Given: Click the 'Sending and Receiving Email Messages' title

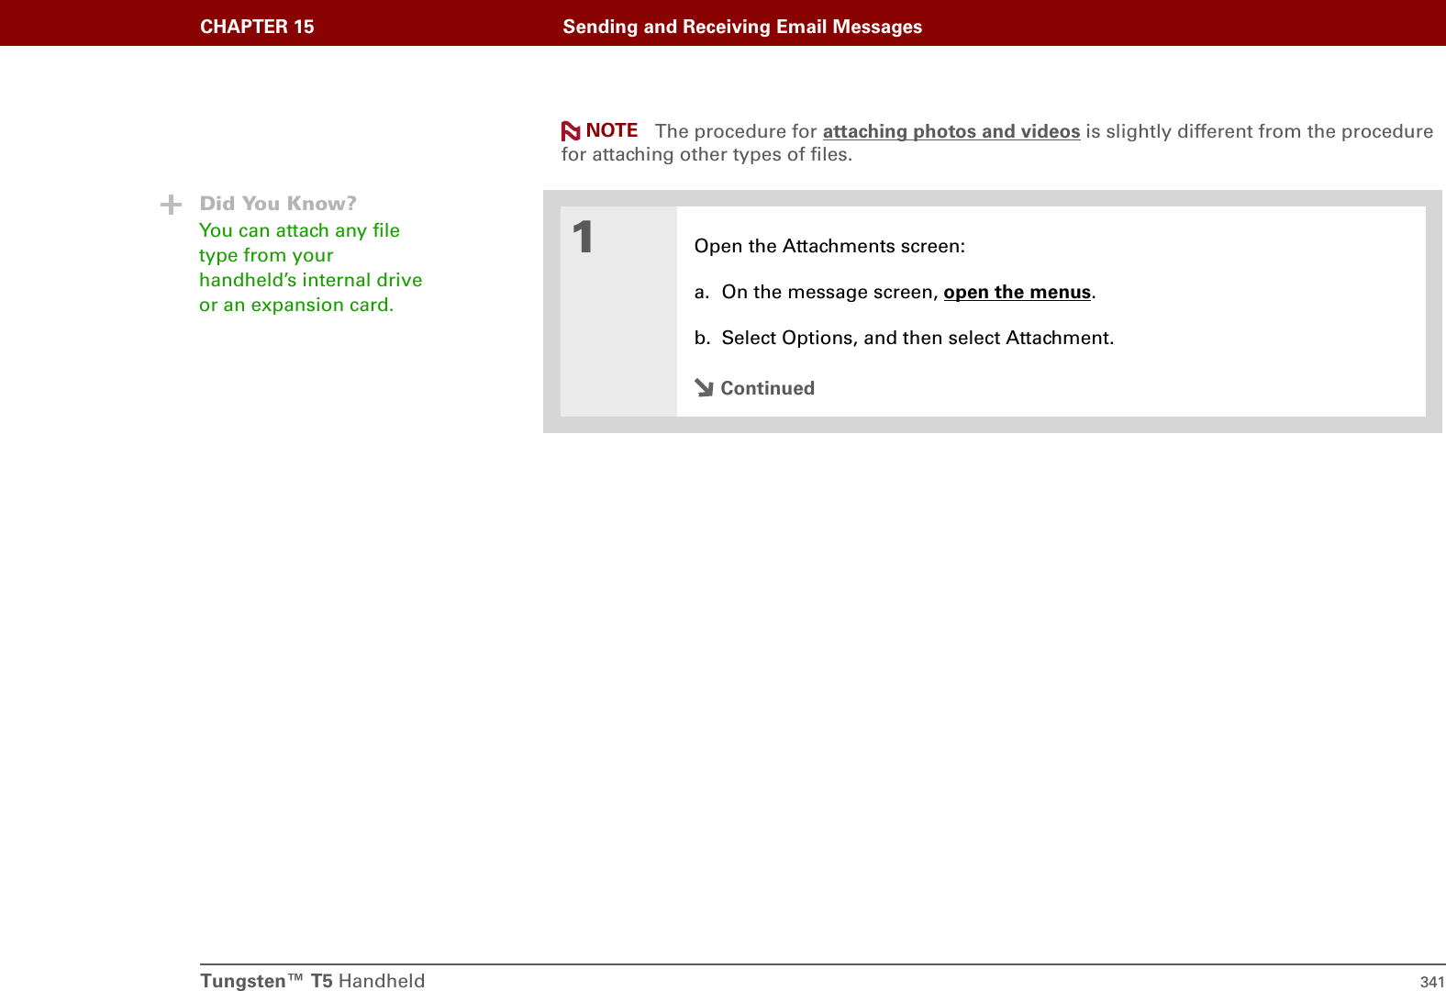Looking at the screenshot, I should point(742,27).
